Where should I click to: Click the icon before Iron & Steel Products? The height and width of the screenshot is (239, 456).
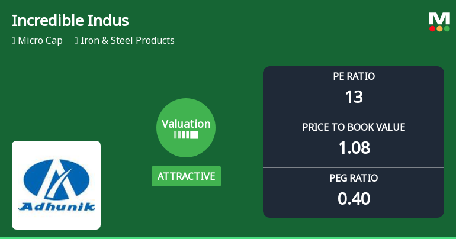pos(76,41)
